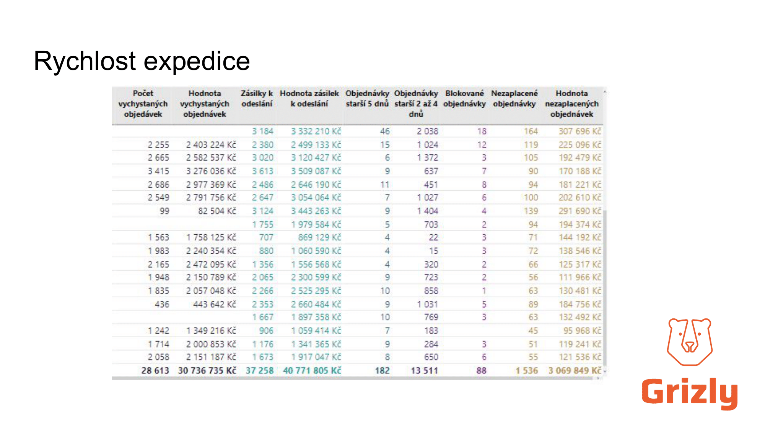Click cell value '3 415'
The image size is (765, 430).
pos(158,171)
